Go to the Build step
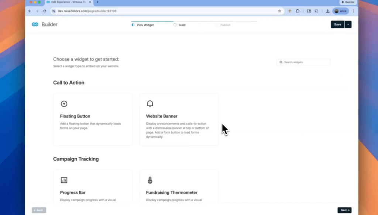 click(x=180, y=25)
